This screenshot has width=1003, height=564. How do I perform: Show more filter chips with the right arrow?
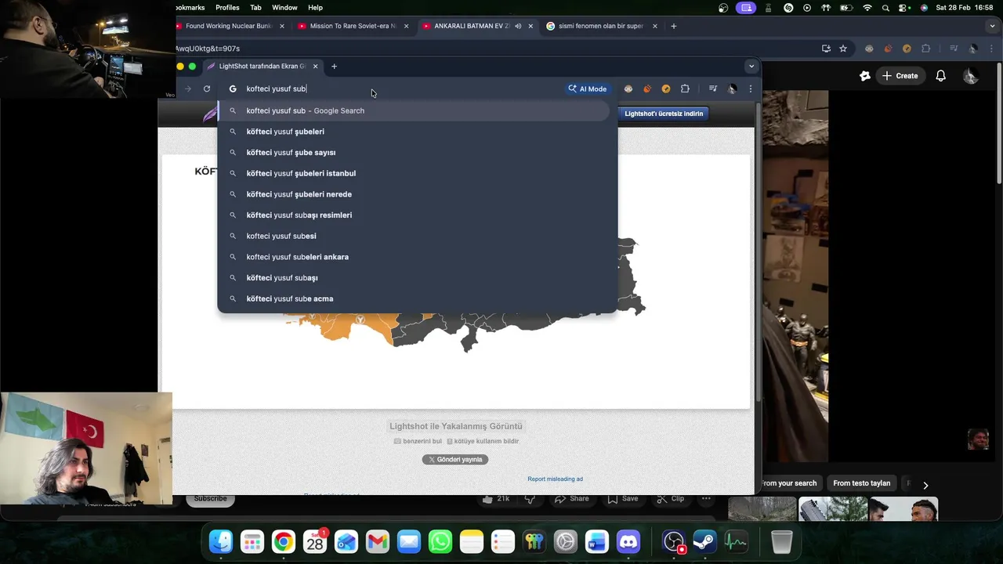pos(925,485)
